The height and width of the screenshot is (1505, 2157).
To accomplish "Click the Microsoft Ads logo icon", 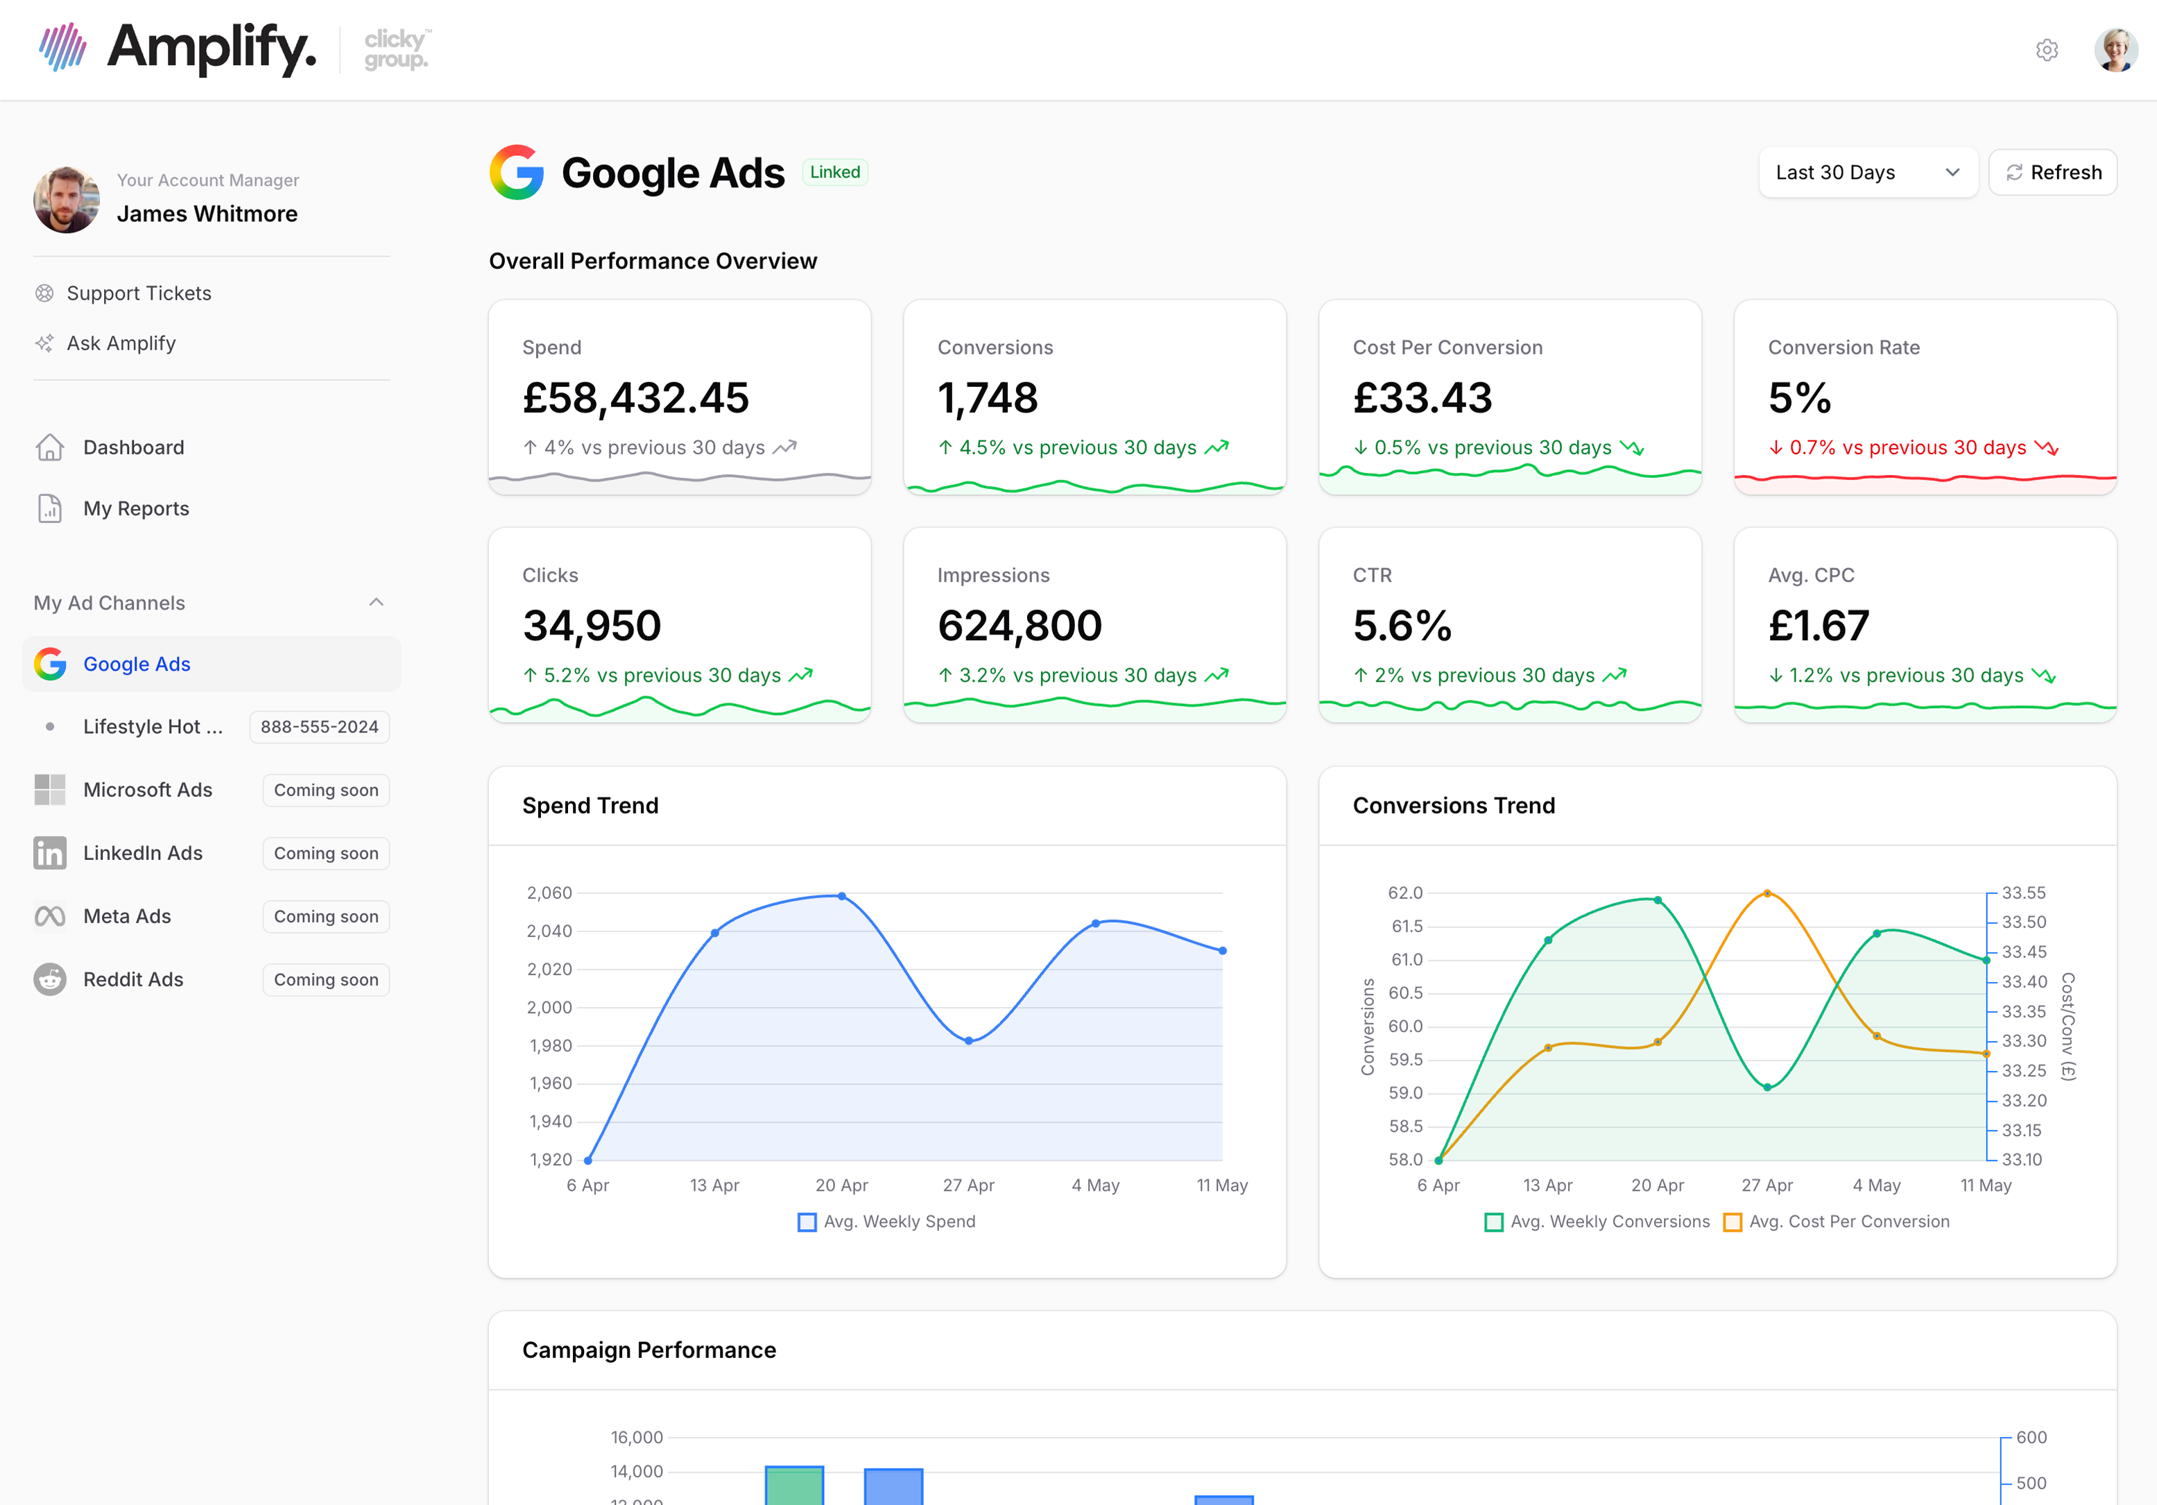I will [x=50, y=790].
